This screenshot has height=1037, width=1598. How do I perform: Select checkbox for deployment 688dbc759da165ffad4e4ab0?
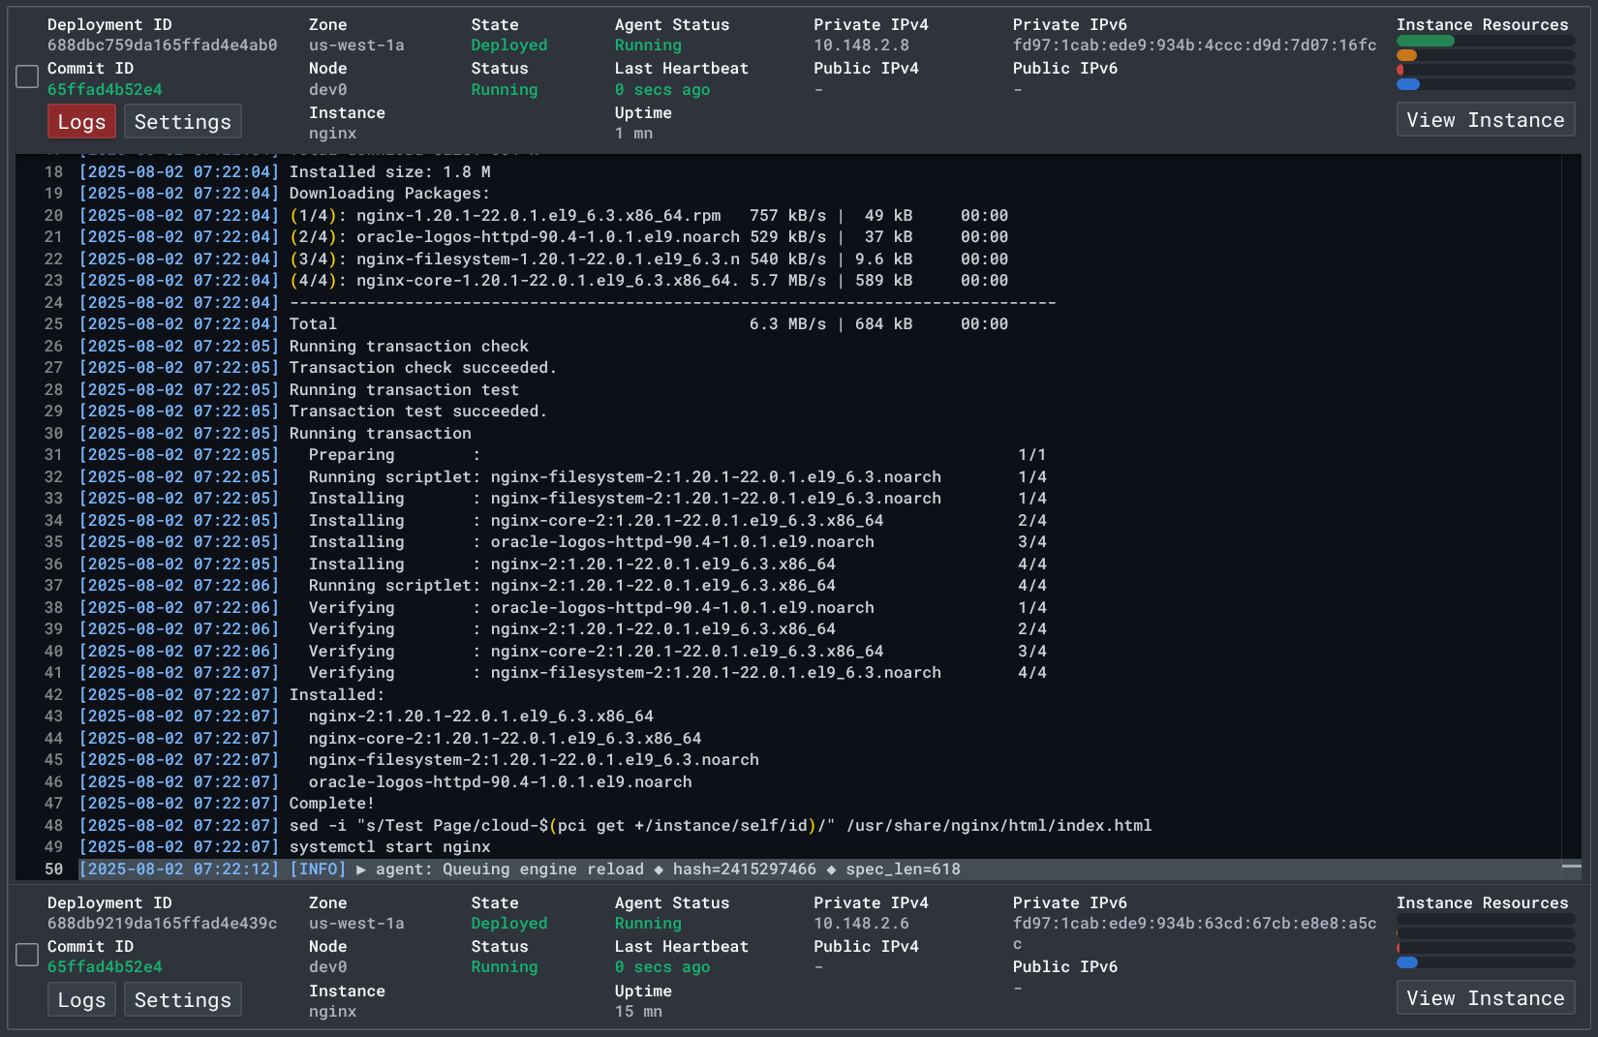[27, 76]
